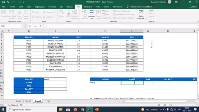This screenshot has width=199, height=112.
Task: Switch to Sheet1 tab
Action: [x=19, y=101]
